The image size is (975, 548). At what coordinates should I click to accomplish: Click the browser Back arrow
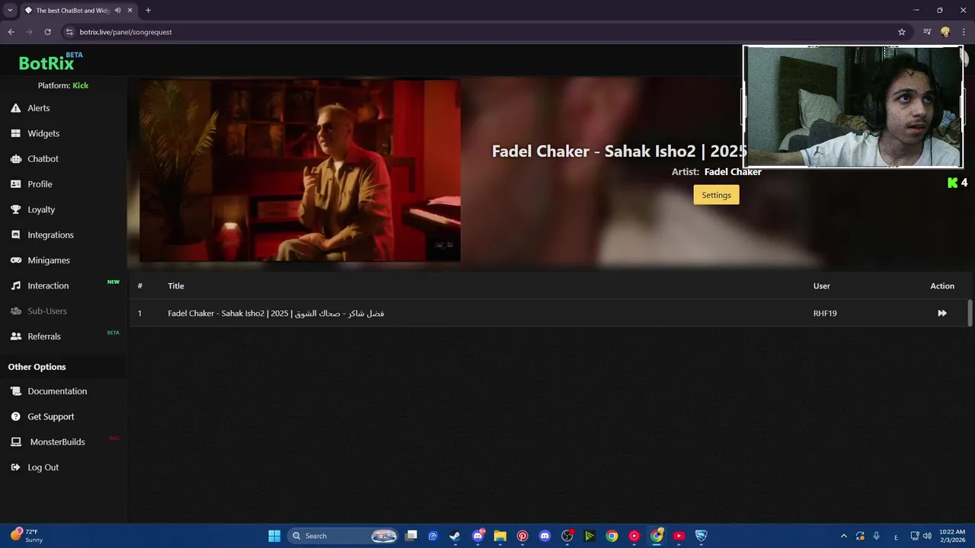coord(11,32)
